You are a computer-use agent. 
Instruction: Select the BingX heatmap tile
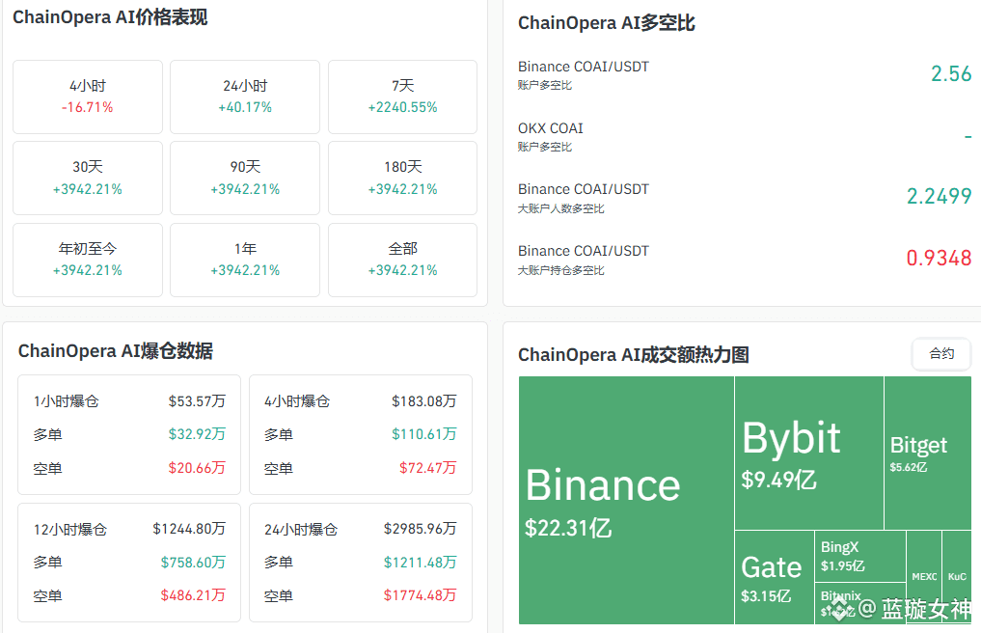(860, 556)
